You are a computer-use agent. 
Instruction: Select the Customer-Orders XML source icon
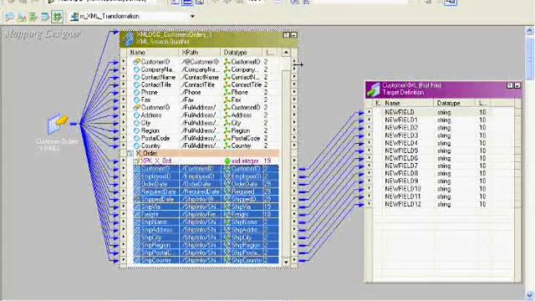[x=58, y=123]
